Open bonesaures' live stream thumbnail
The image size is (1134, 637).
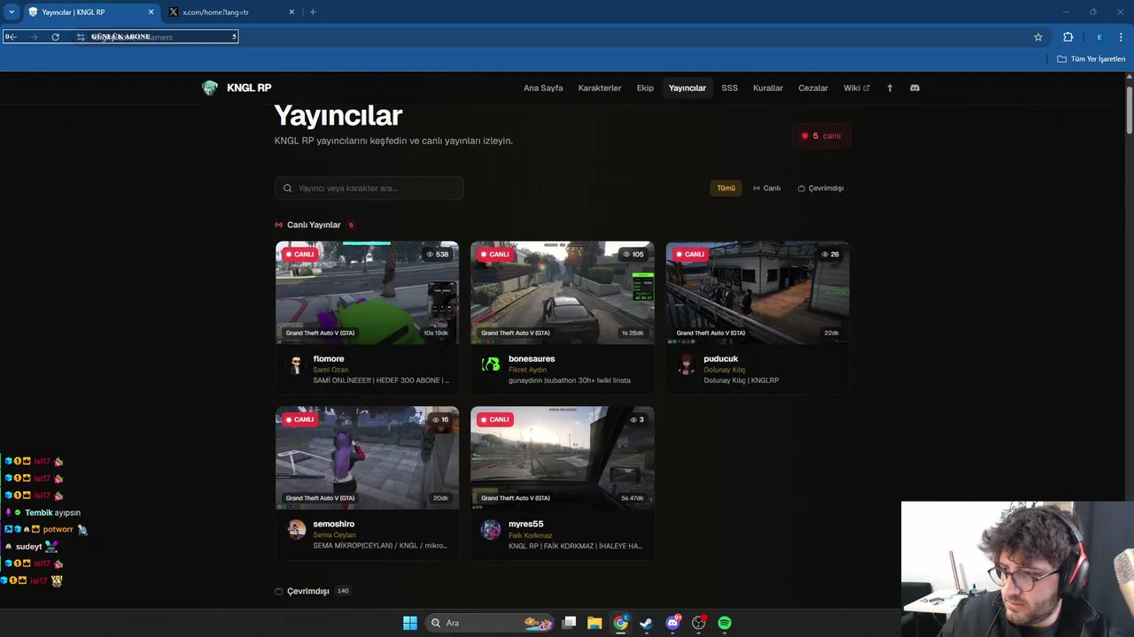(x=563, y=292)
